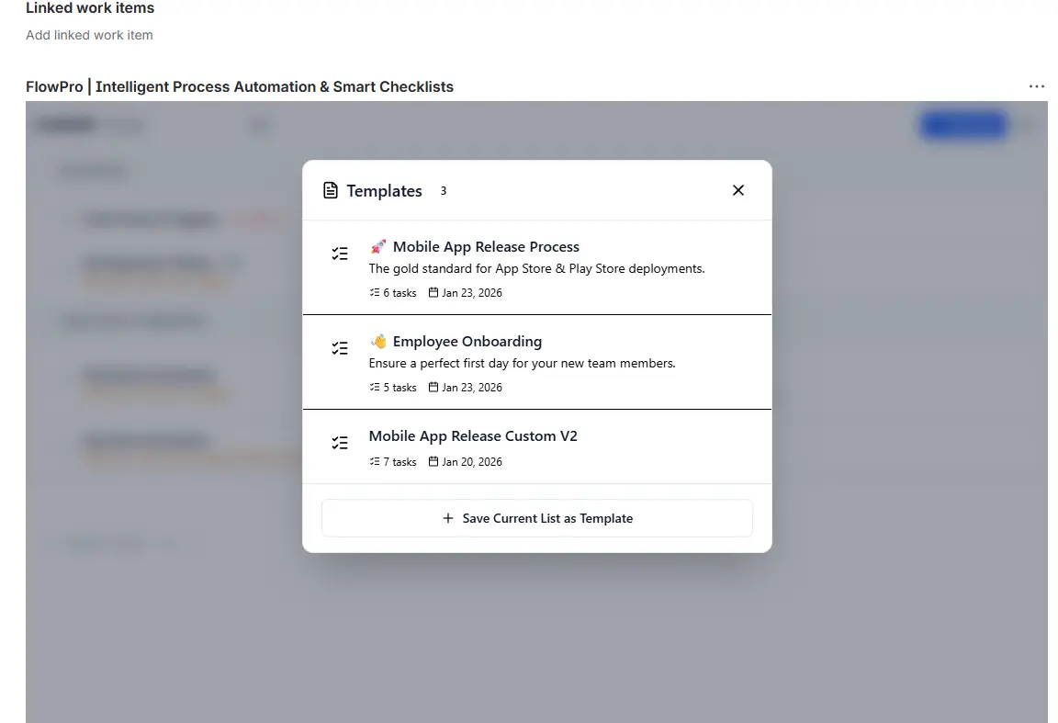
Task: Open the three-dot menu for FlowPro panel
Action: (1037, 86)
